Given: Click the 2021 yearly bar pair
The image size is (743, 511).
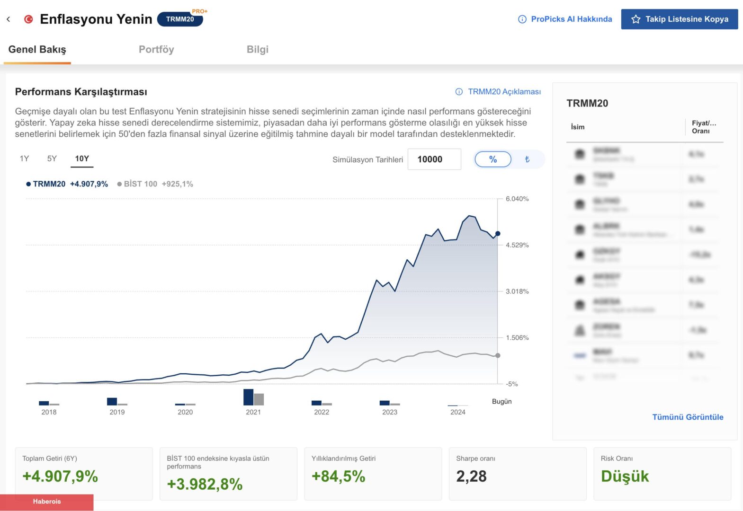Looking at the screenshot, I should 253,397.
